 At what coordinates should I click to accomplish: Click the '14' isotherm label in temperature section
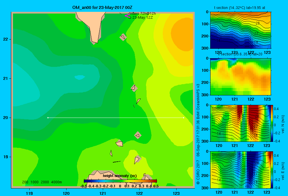(x=218, y=40)
